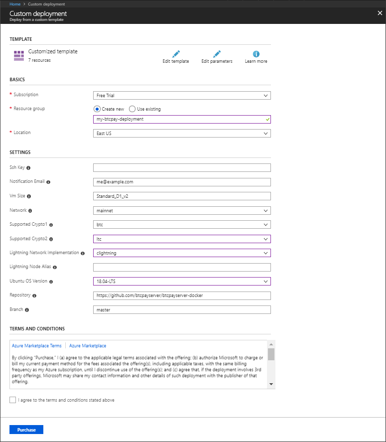Click the Purchase button
386x442 pixels.
[x=26, y=430]
